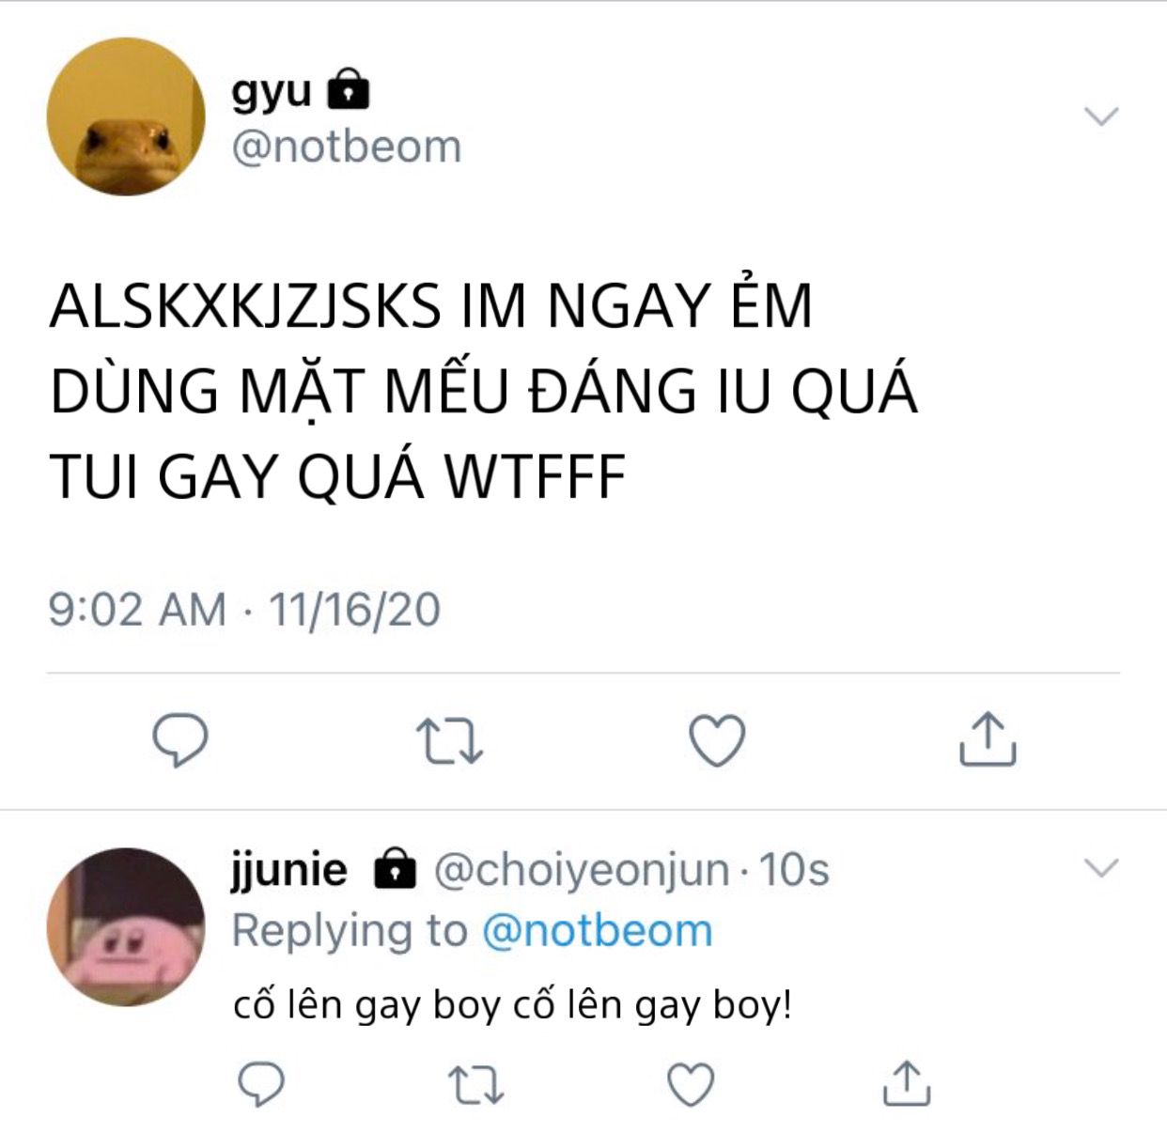Click the 9:02 AM tweet timestamp
This screenshot has width=1167, height=1133.
pos(244,610)
